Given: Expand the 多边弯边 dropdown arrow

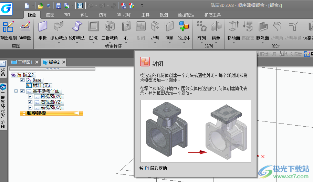Looking at the screenshot, I should pos(59,43).
